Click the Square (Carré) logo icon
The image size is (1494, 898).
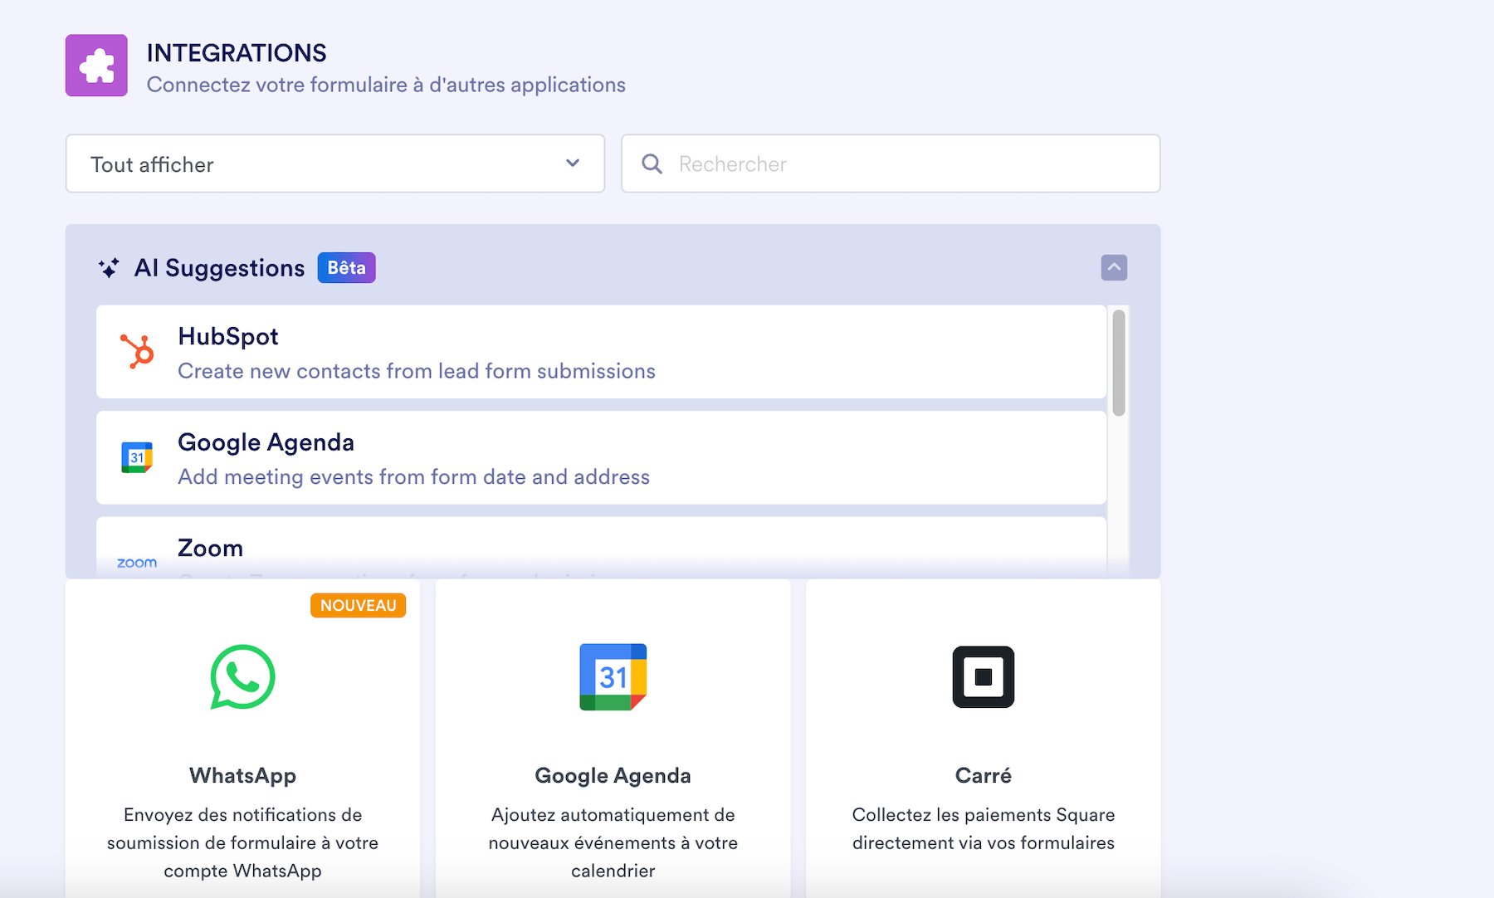click(983, 677)
